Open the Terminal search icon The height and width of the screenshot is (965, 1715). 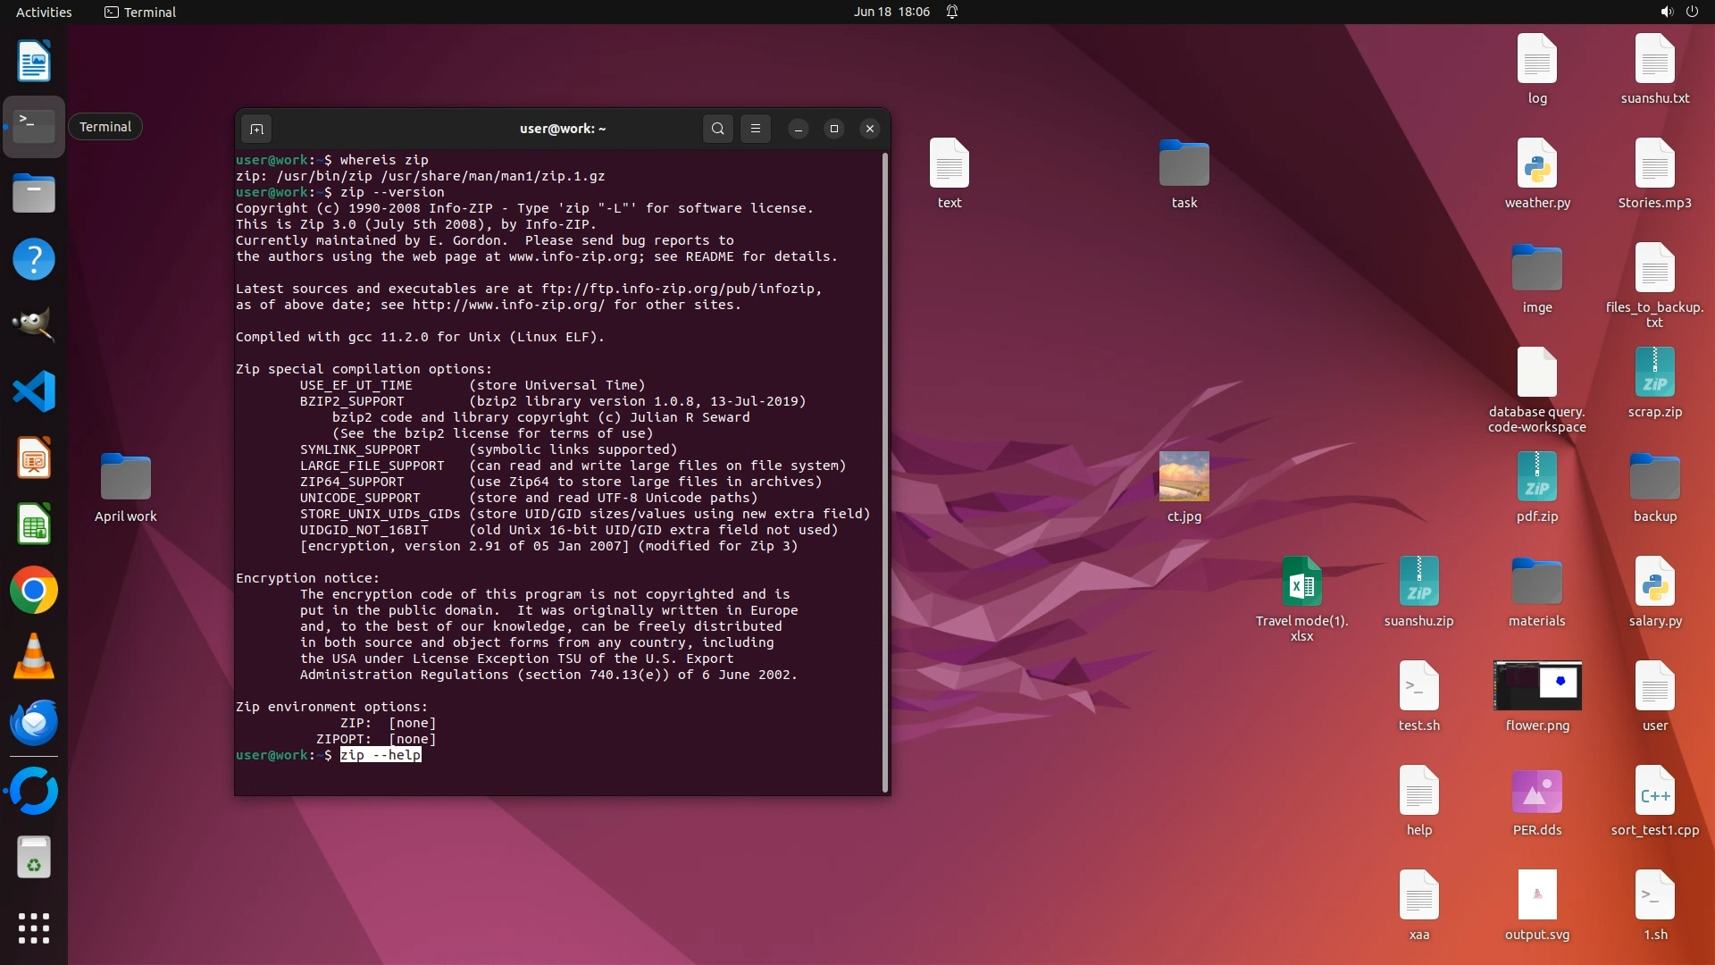click(x=717, y=129)
